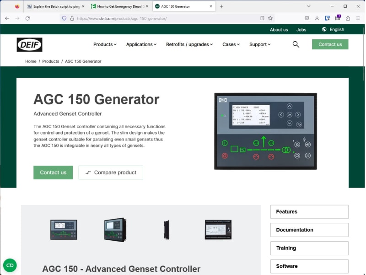Viewport: 366px width, 275px height.
Task: Click the library extension icon with badge
Action: (x=338, y=18)
